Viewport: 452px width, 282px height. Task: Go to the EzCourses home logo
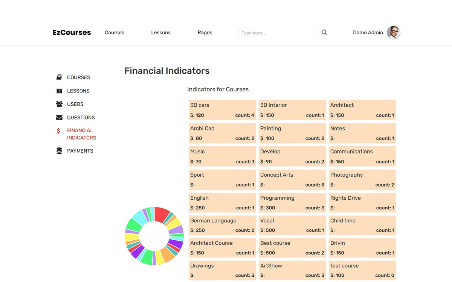click(72, 33)
